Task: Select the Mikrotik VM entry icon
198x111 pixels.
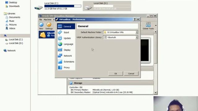Action: [43, 35]
